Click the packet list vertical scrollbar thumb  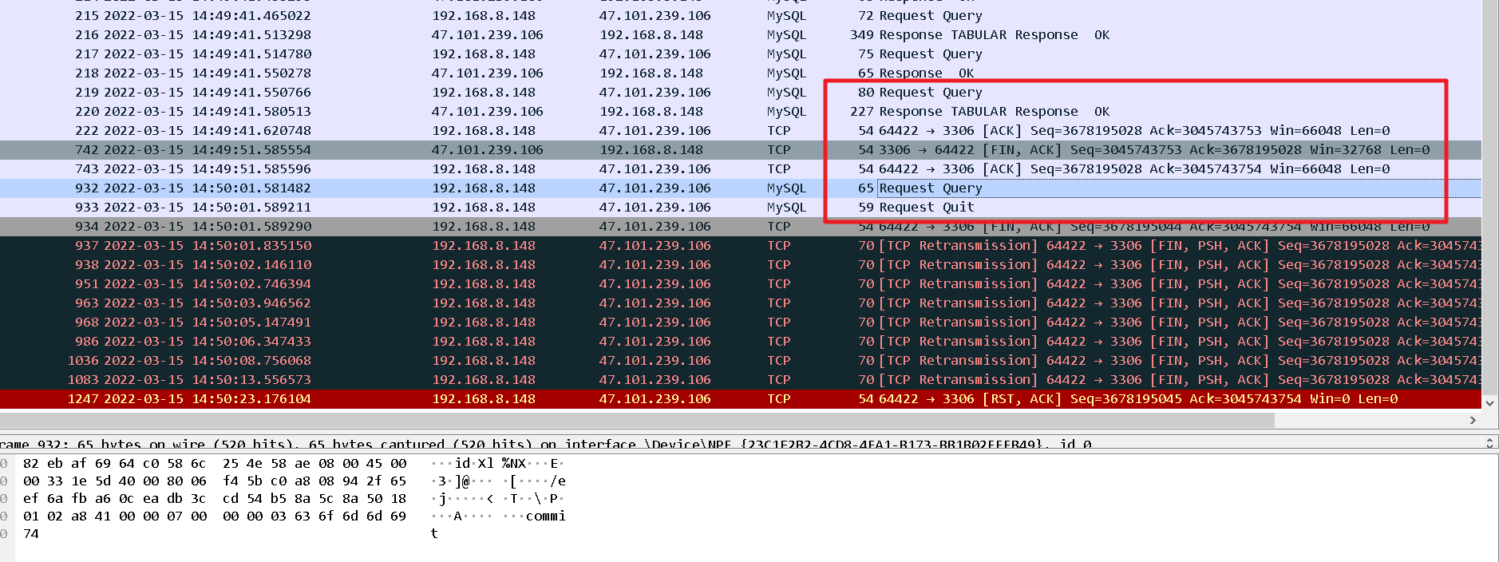point(1489,200)
